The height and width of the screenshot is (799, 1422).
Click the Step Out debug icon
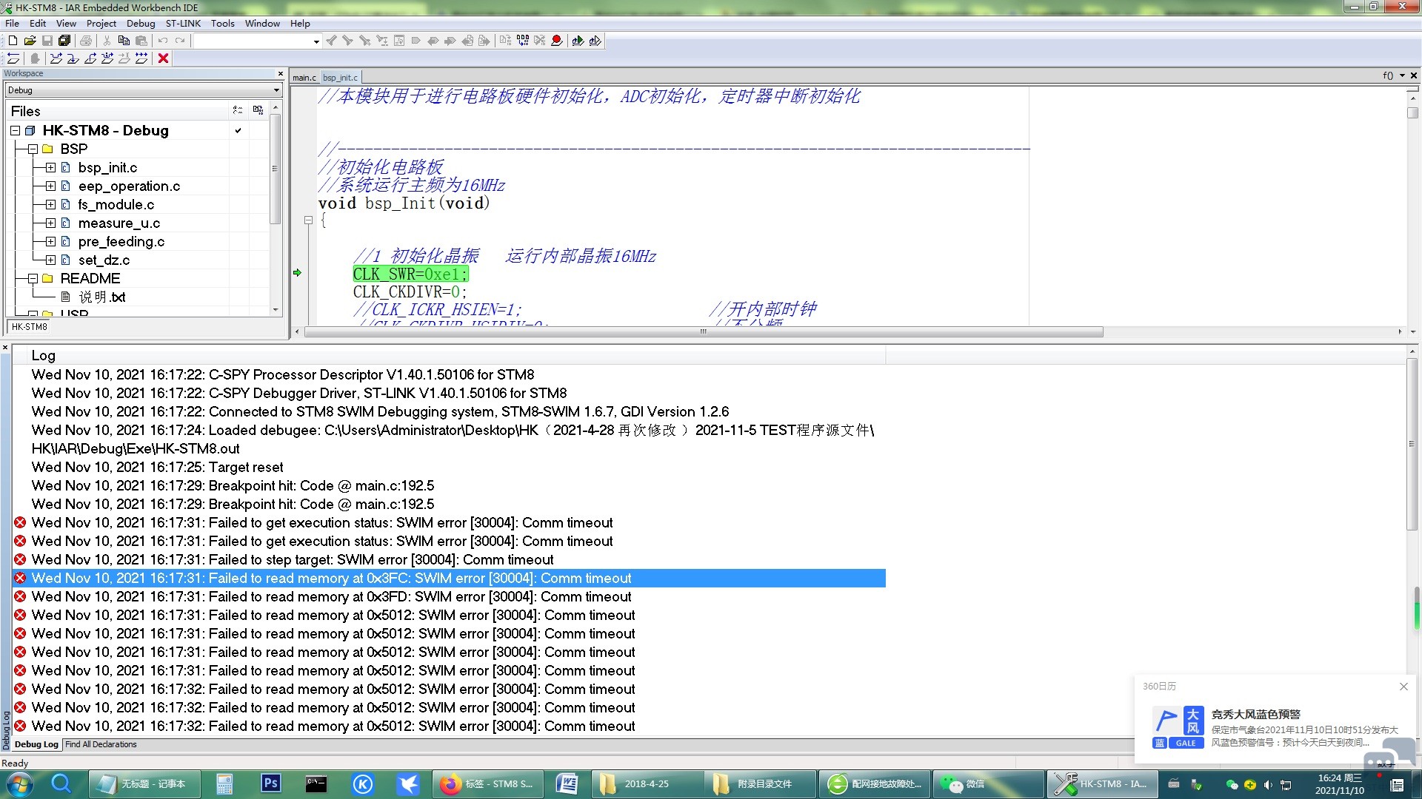90,58
